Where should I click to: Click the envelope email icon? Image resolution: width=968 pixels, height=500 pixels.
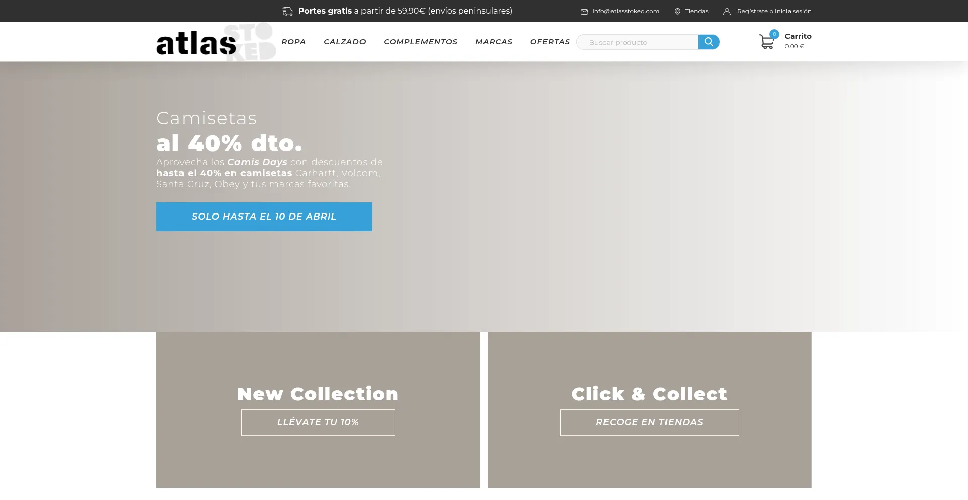tap(584, 12)
